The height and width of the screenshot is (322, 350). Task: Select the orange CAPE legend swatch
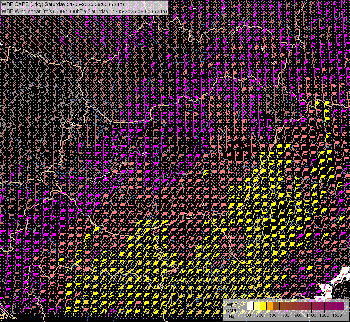(x=270, y=306)
